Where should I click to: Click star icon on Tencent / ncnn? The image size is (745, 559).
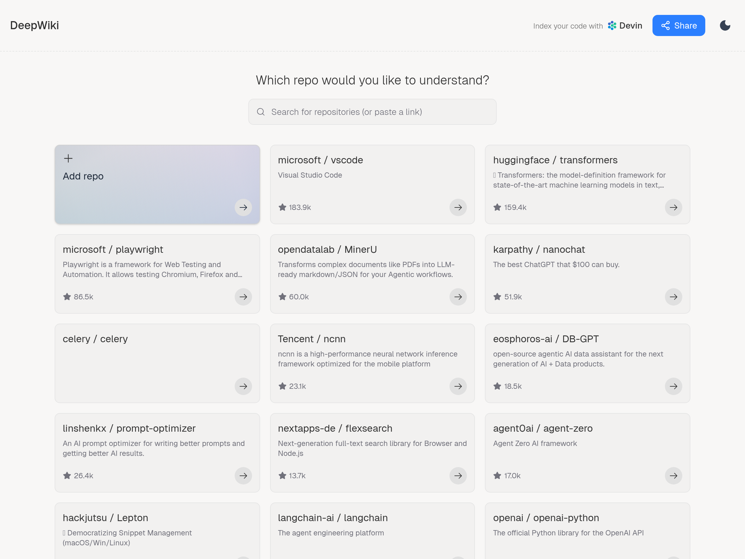282,386
